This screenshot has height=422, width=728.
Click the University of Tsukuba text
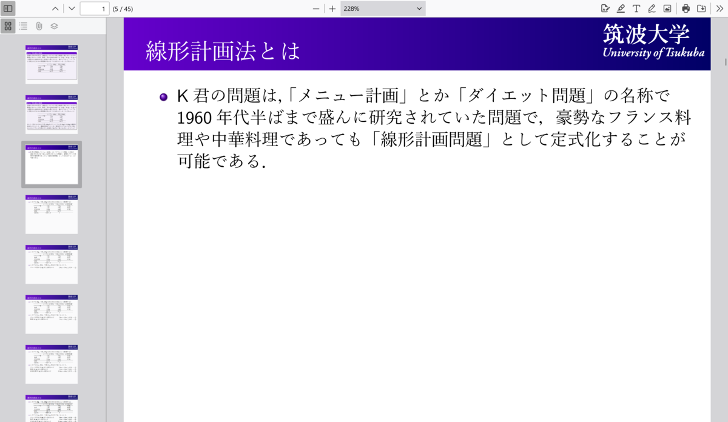653,52
